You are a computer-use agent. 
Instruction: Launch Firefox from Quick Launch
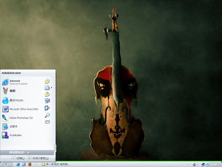30,164
